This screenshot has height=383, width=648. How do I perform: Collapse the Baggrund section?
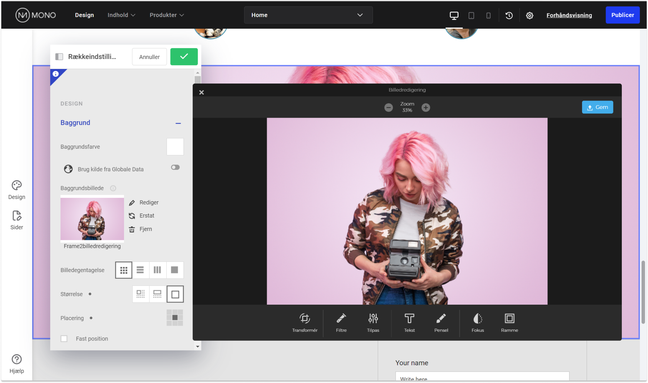(x=178, y=123)
